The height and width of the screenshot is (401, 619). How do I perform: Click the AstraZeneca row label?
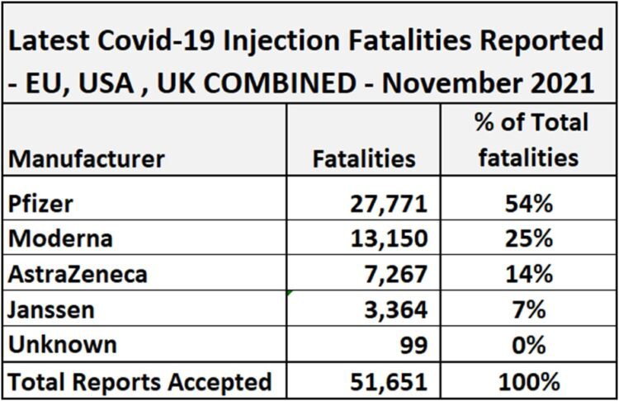(x=77, y=275)
